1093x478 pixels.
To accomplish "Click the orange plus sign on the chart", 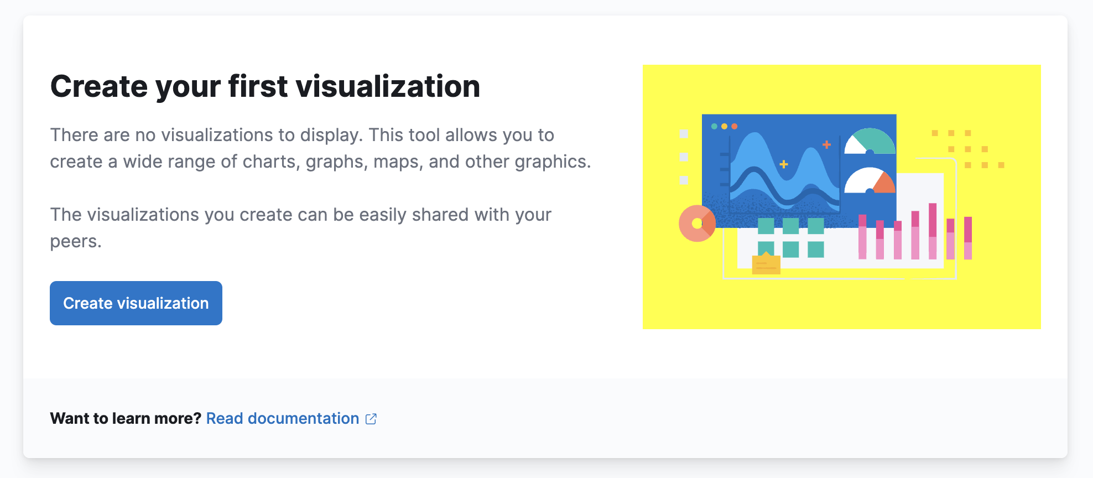I will pos(826,144).
